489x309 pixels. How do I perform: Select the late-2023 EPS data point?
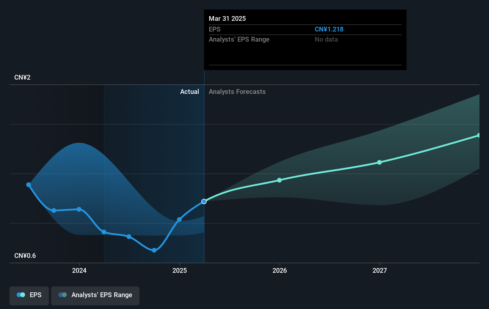(54, 210)
